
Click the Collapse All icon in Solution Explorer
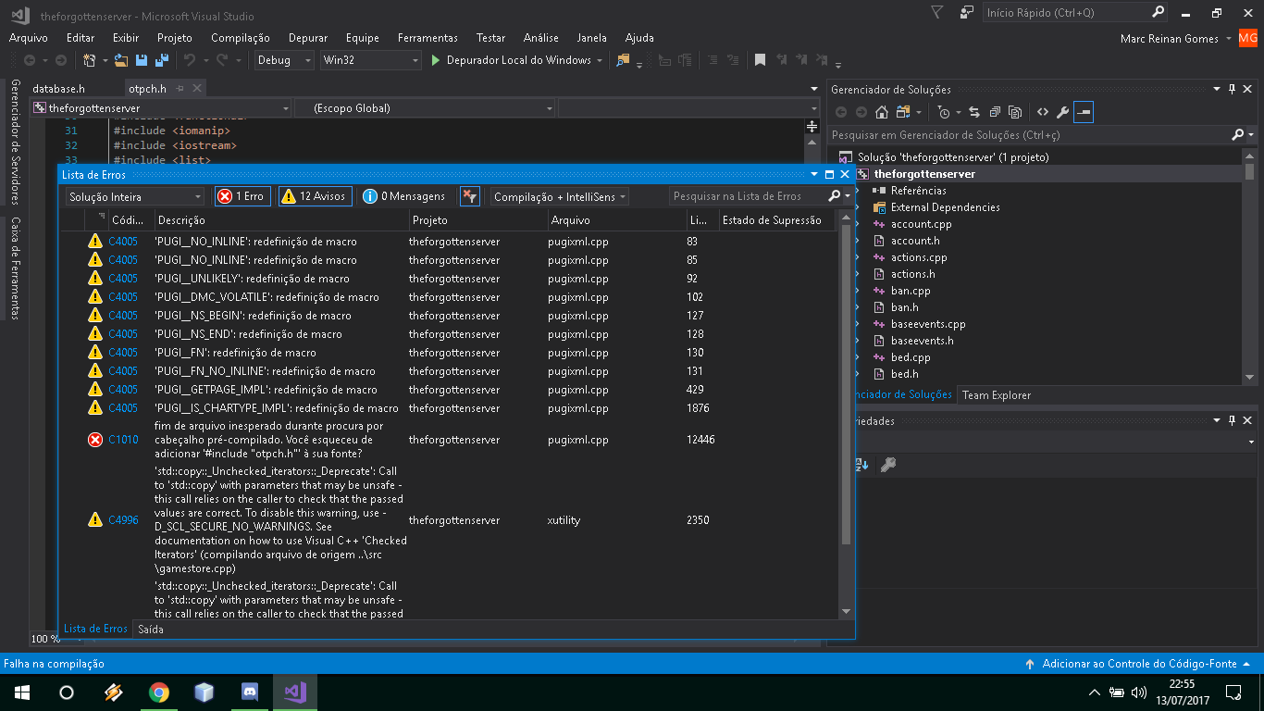tap(995, 112)
